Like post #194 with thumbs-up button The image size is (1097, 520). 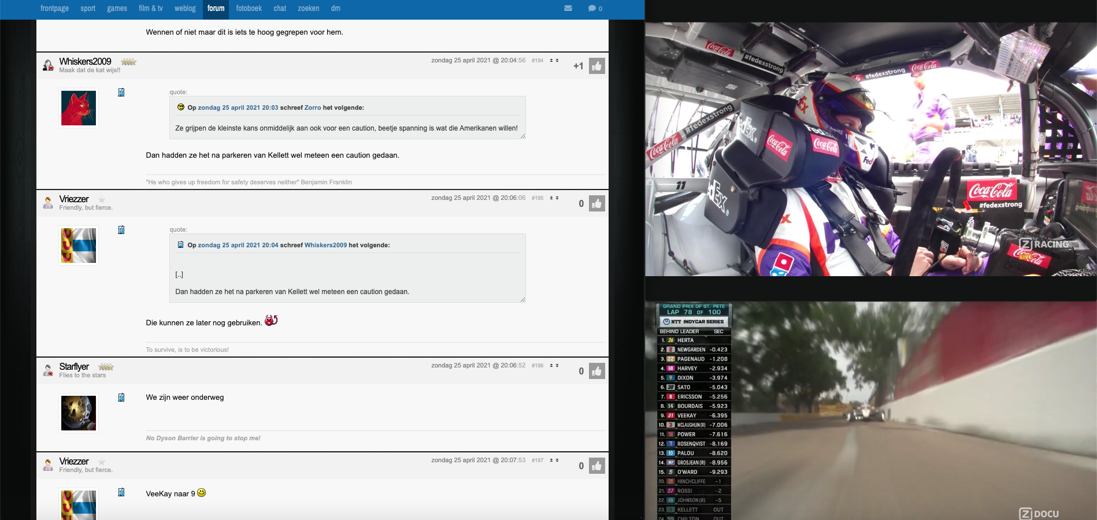click(x=597, y=66)
